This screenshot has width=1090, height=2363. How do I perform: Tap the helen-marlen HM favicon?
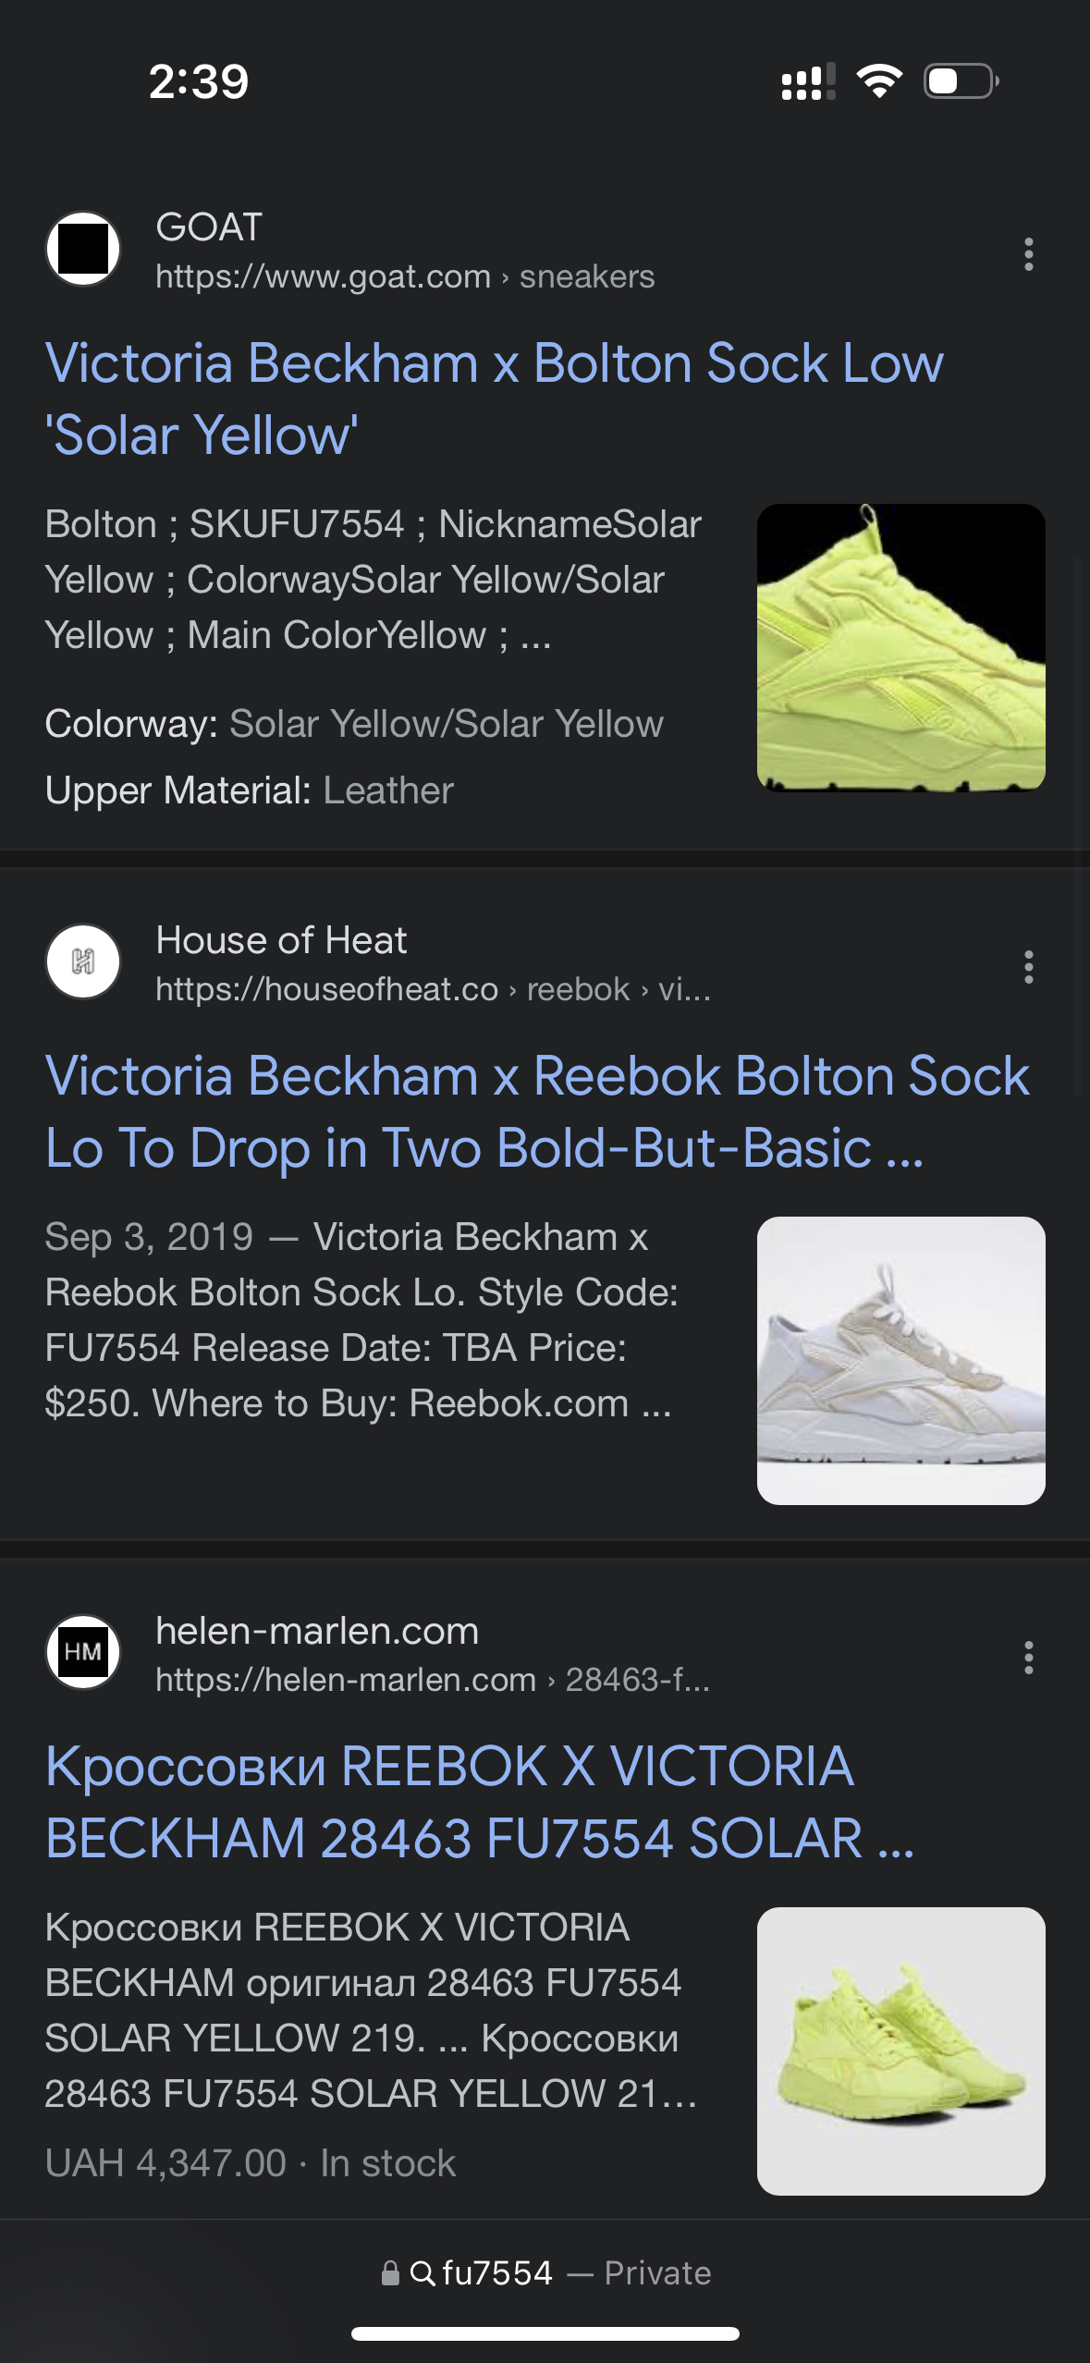point(83,1652)
